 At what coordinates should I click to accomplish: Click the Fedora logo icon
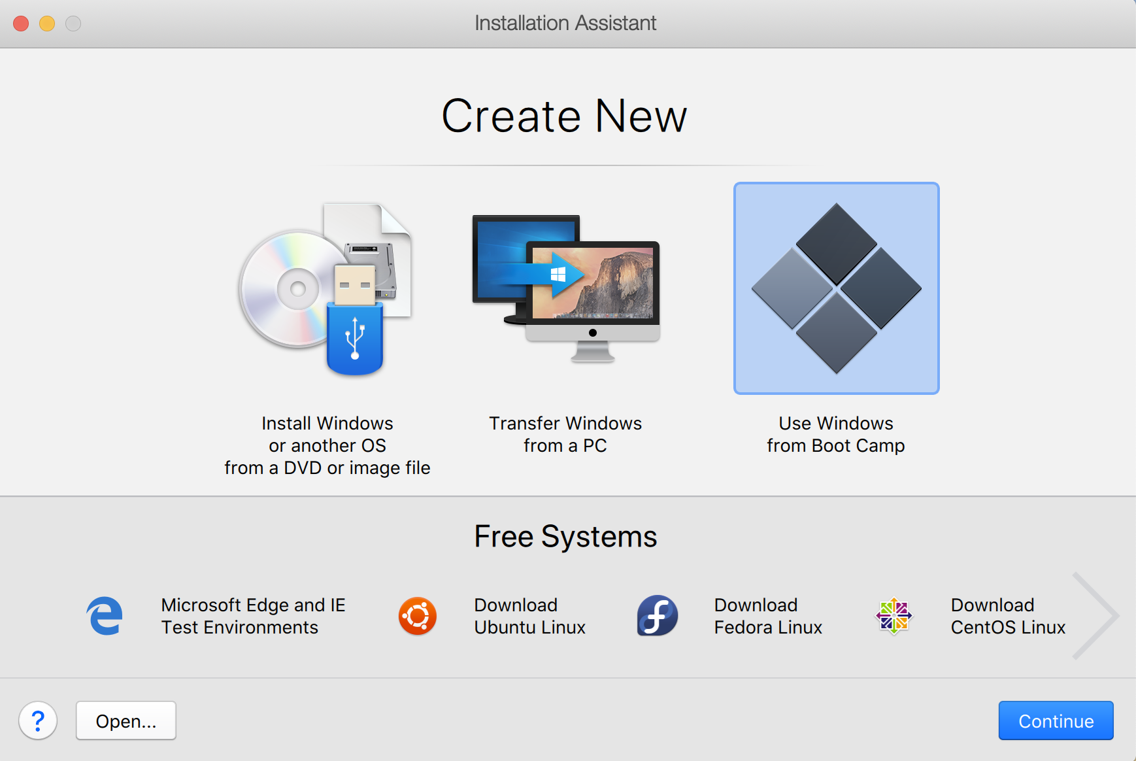657,616
